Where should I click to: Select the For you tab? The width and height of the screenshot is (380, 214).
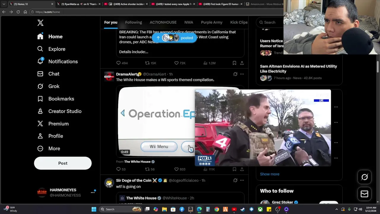tap(111, 22)
